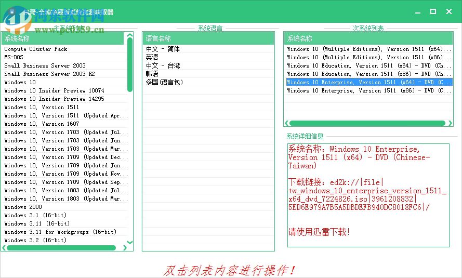Click the main list scroll-down arrow

point(130,242)
